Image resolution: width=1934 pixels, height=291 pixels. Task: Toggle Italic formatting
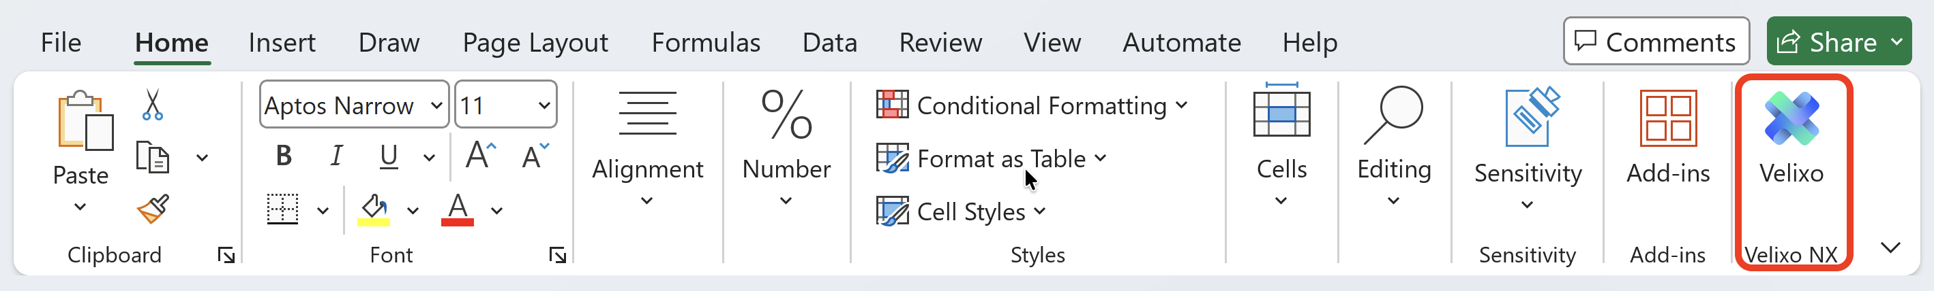[x=336, y=156]
